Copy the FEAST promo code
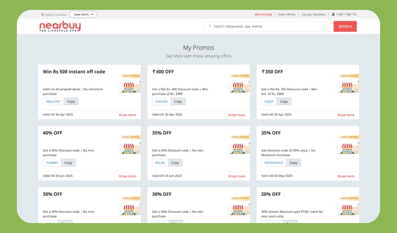 [284, 102]
